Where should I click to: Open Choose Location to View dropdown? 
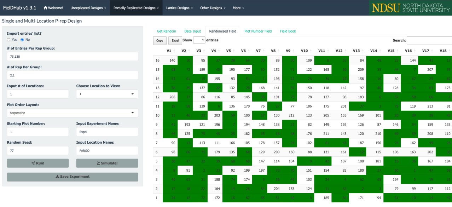[107, 94]
